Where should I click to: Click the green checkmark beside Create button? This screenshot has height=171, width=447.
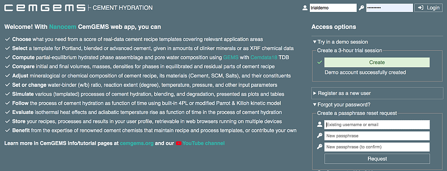319,62
